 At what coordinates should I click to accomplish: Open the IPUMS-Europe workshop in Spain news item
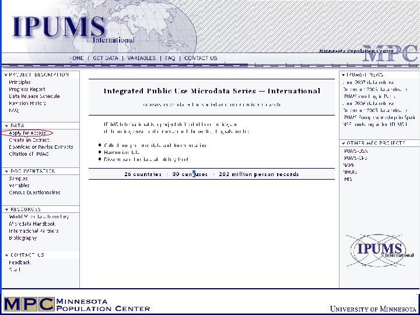click(379, 117)
